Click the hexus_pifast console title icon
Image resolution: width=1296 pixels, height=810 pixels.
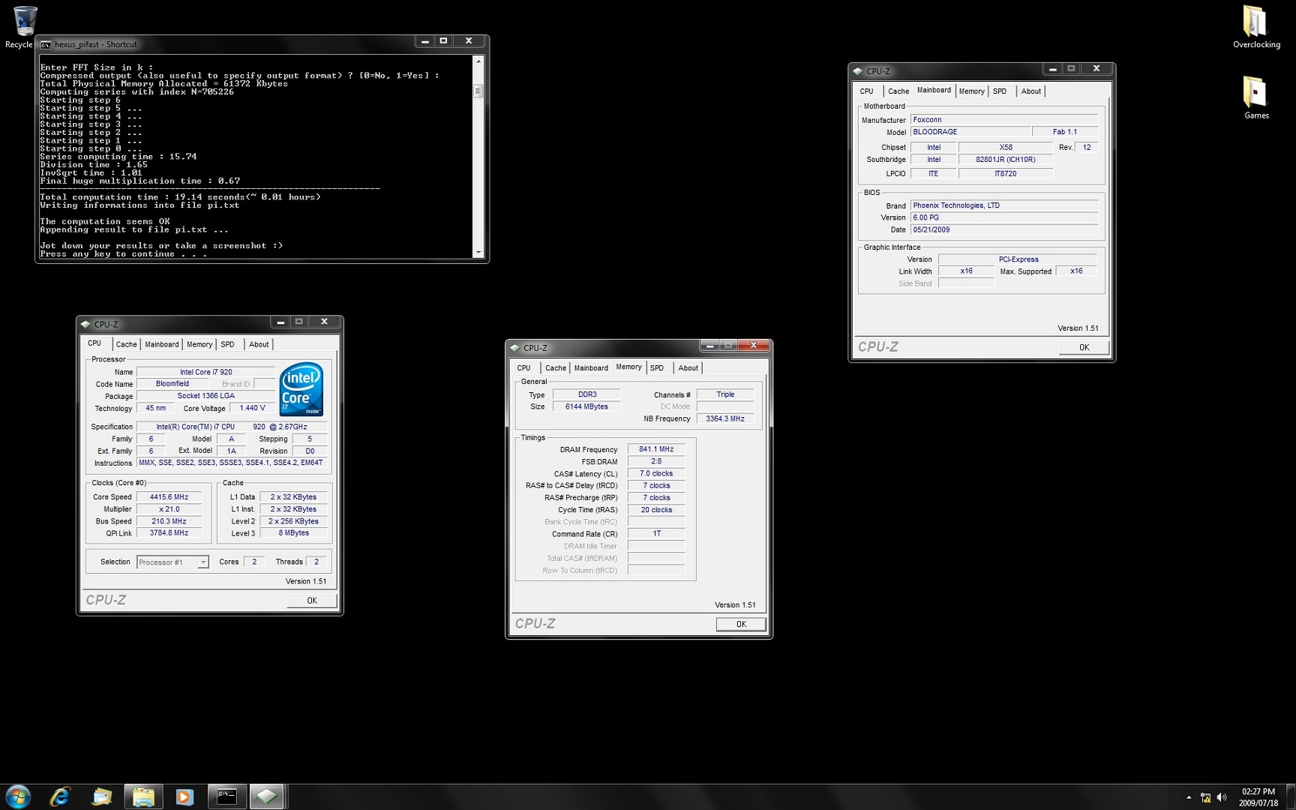(46, 44)
